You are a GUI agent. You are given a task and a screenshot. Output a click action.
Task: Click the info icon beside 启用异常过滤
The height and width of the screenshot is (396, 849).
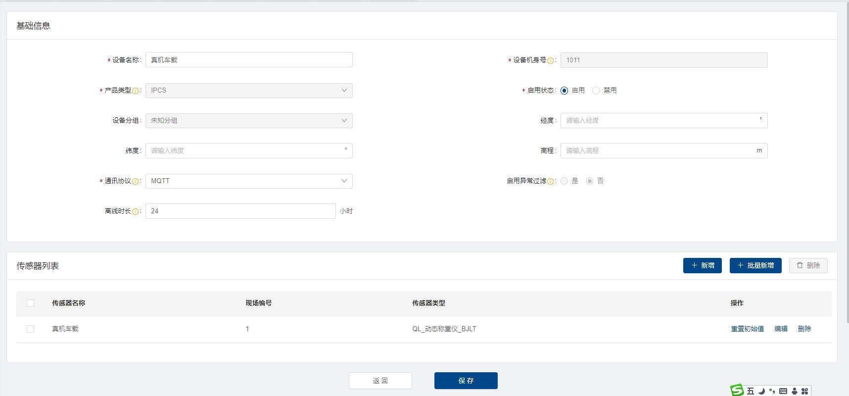[x=550, y=181]
